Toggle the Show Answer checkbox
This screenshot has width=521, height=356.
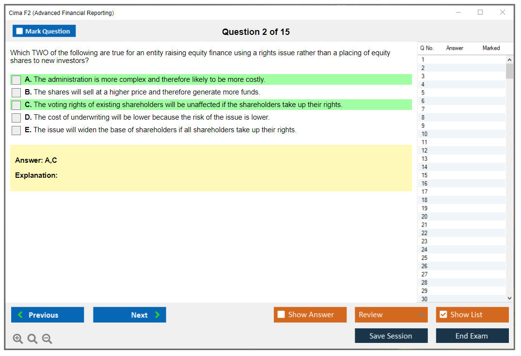(282, 315)
